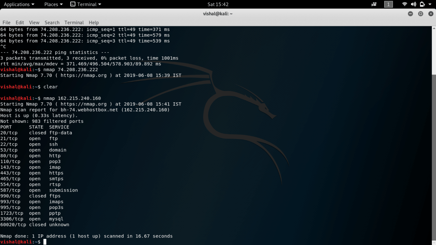
Task: Open the Search menu
Action: pos(52,22)
